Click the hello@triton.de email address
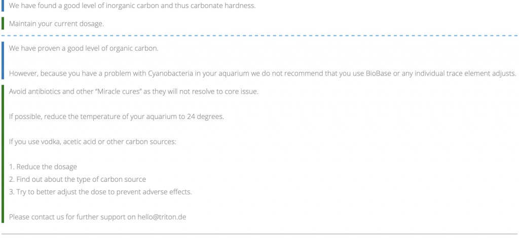This screenshot has height=238, width=519. [165, 217]
